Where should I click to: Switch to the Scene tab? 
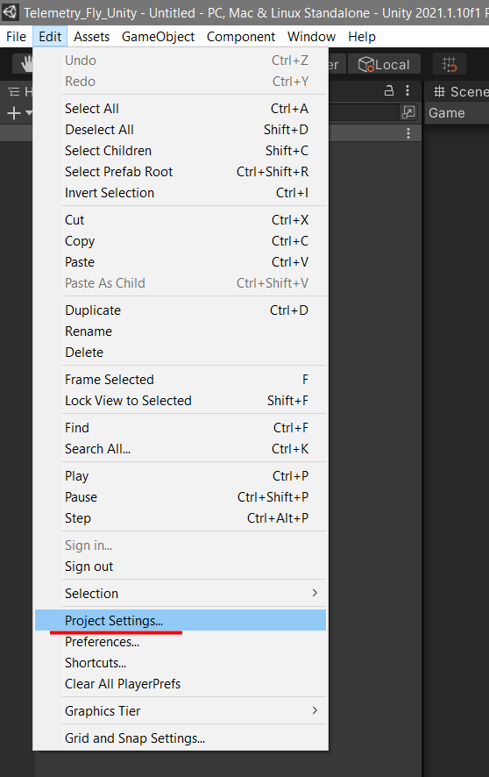[x=460, y=92]
